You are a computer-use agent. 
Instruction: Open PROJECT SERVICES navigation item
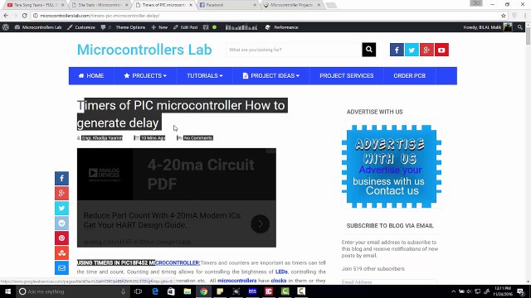click(347, 75)
